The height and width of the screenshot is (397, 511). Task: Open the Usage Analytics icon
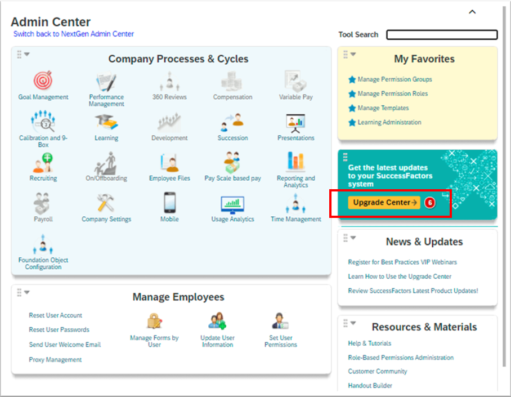pos(232,205)
